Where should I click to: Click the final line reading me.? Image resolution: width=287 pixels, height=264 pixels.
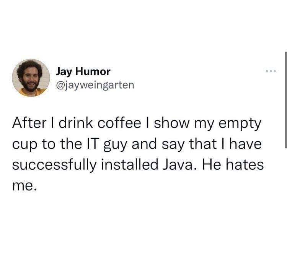coord(24,186)
